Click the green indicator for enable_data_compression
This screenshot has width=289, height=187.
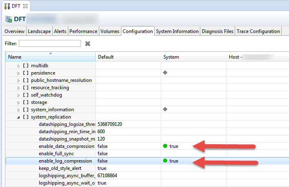tap(165, 146)
